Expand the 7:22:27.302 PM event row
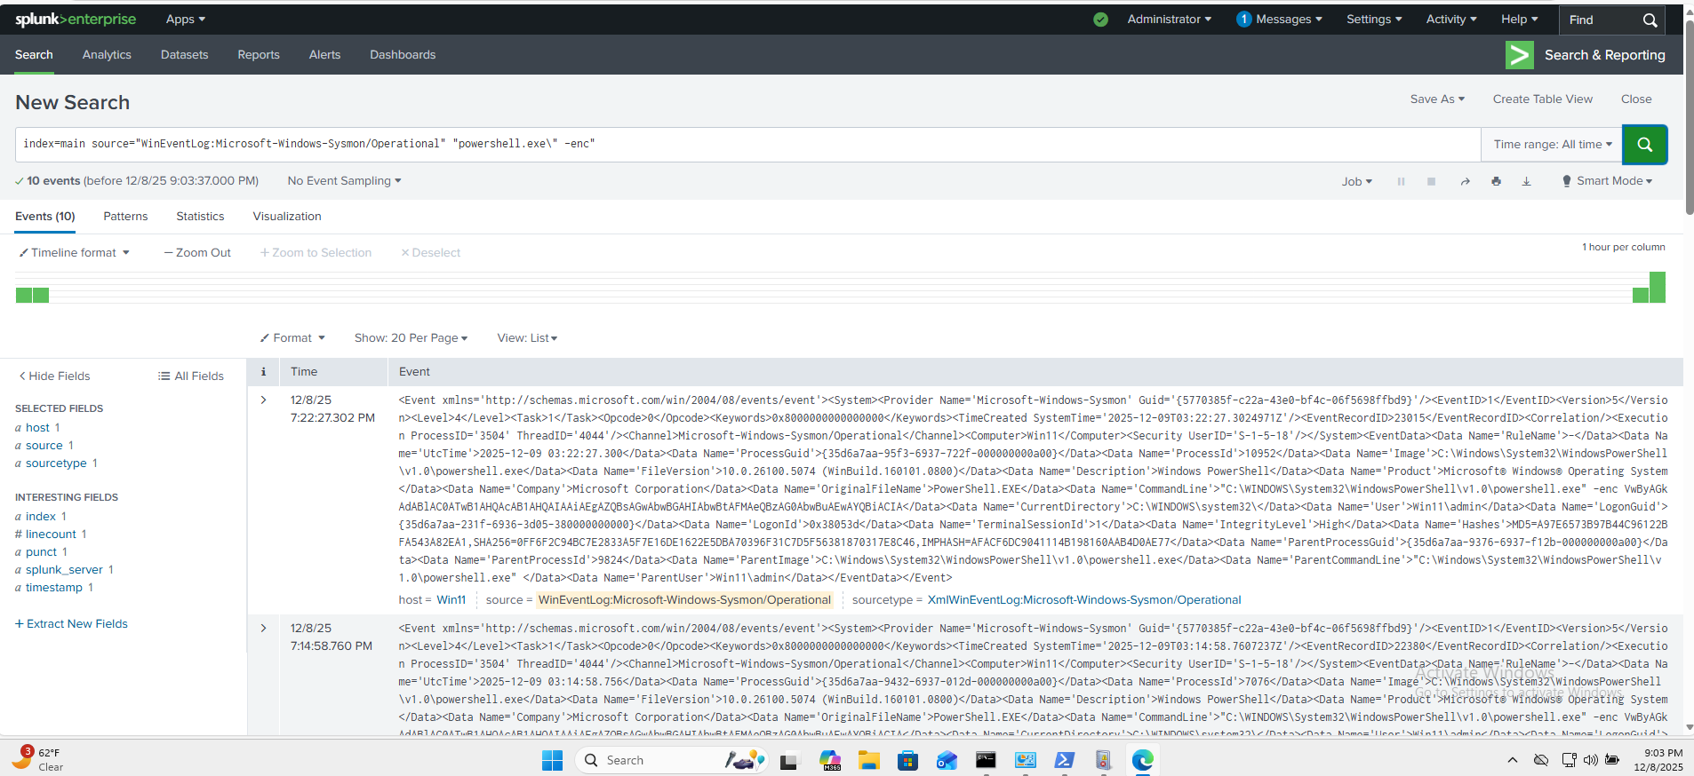Image resolution: width=1694 pixels, height=776 pixels. [263, 400]
